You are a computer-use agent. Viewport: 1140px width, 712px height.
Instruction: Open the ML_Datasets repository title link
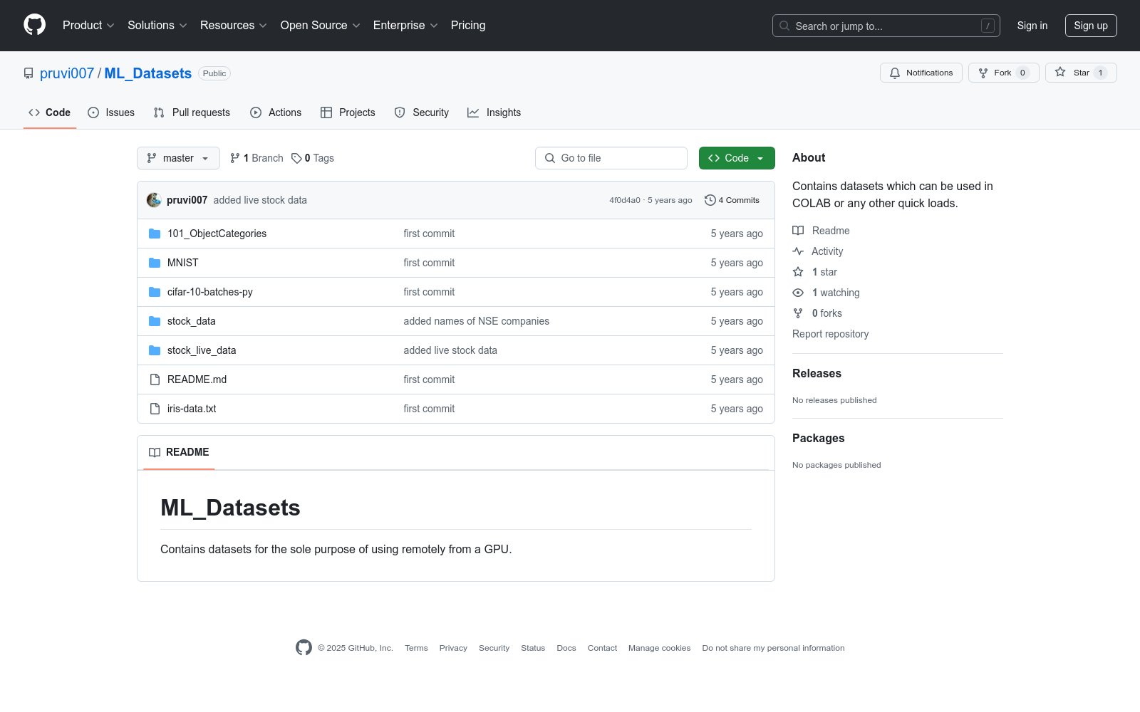(148, 73)
